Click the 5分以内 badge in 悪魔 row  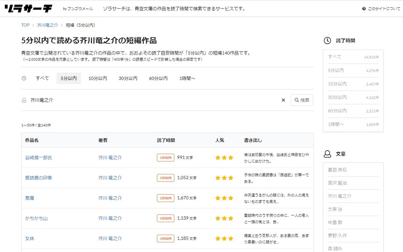[165, 198]
